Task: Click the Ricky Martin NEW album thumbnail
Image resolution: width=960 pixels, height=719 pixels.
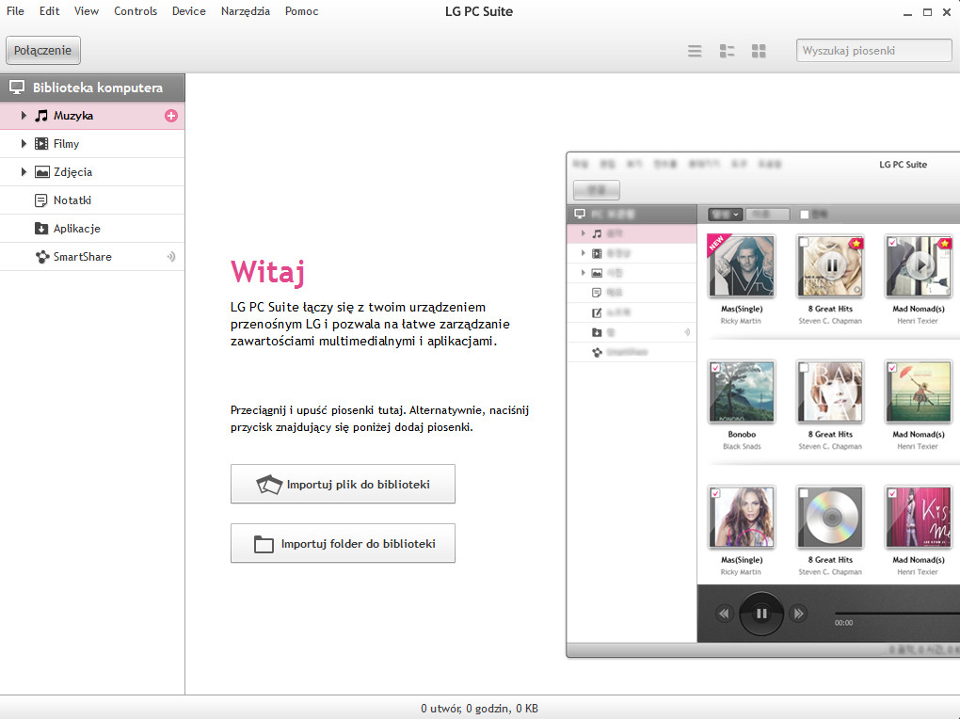Action: [x=742, y=266]
